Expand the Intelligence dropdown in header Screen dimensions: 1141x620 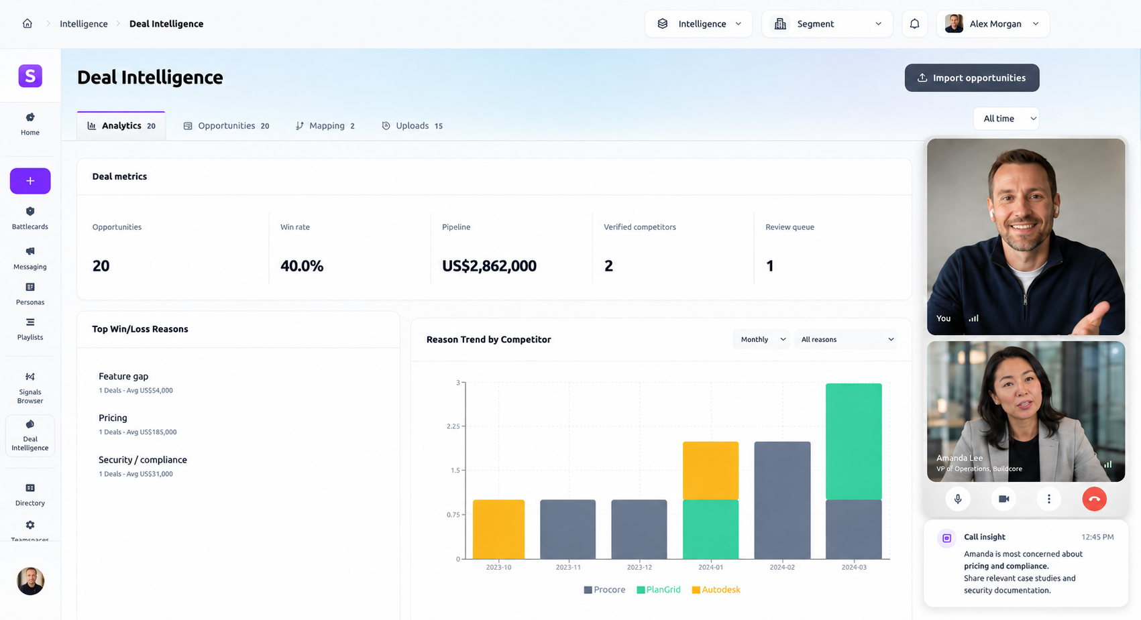[x=698, y=23]
